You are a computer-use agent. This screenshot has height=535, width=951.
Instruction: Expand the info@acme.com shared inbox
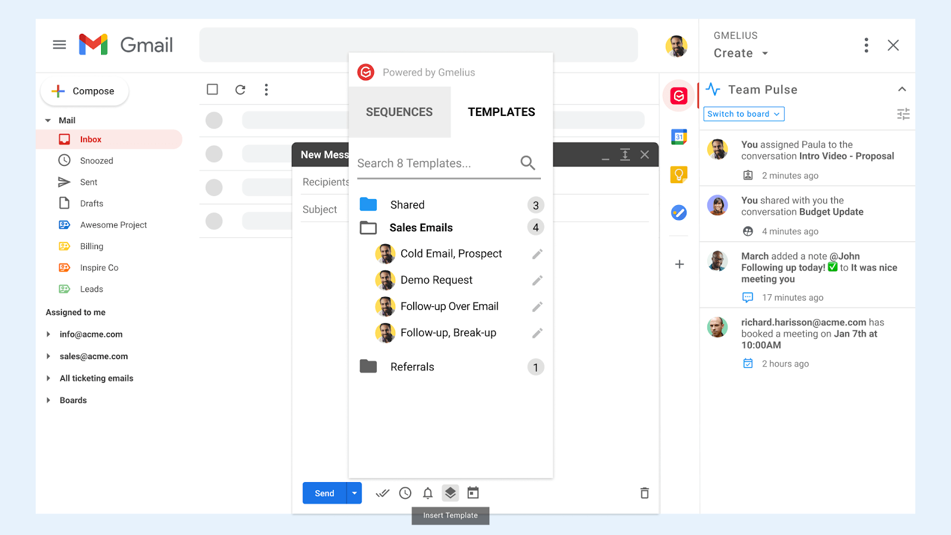49,334
